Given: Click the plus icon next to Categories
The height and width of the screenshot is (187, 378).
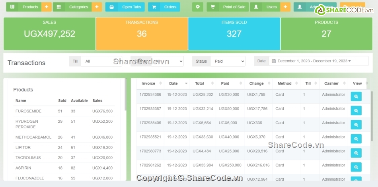Looking at the screenshot, I should tap(97, 7).
